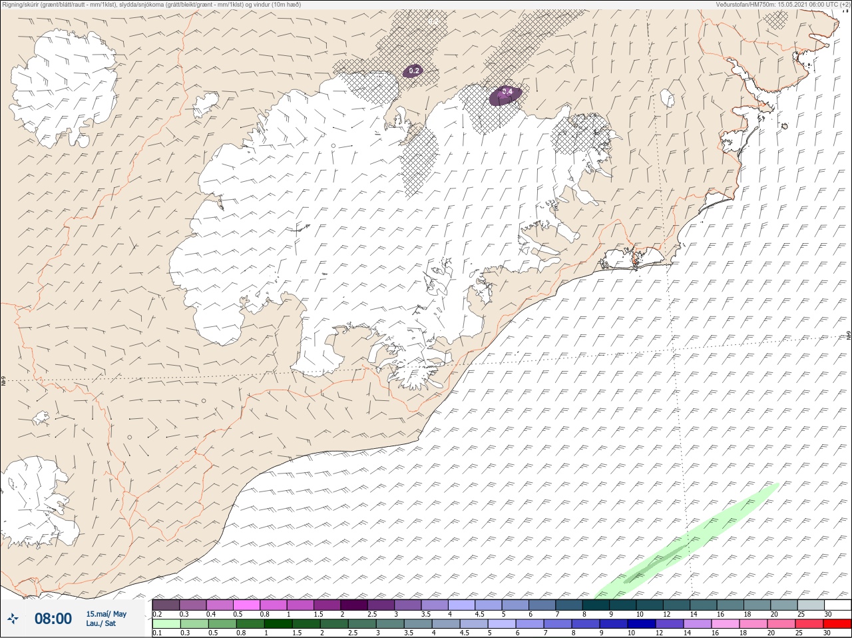Pick the bright pink swatch in upper legend row
The height and width of the screenshot is (638, 852).
(246, 605)
